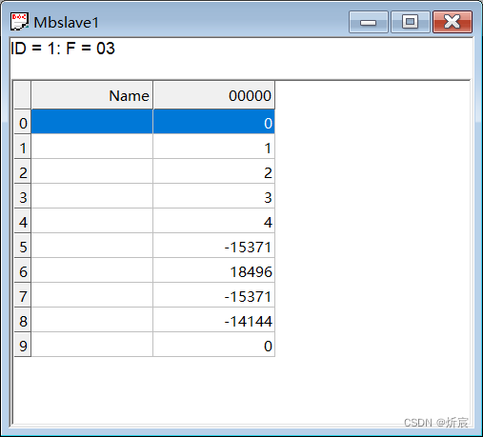Click the empty Name cell in row 9

point(91,345)
